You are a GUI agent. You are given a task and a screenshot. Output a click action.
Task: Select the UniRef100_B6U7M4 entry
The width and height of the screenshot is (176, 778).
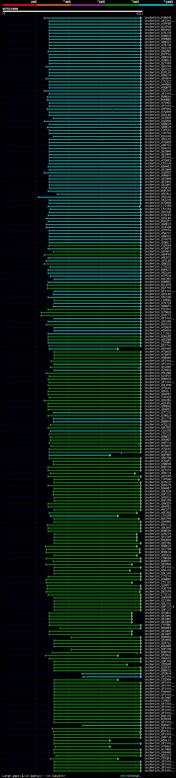tap(158, 519)
